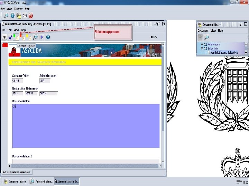Expand the References tree node
Screen dimensions: 249x186
click(x=202, y=44)
